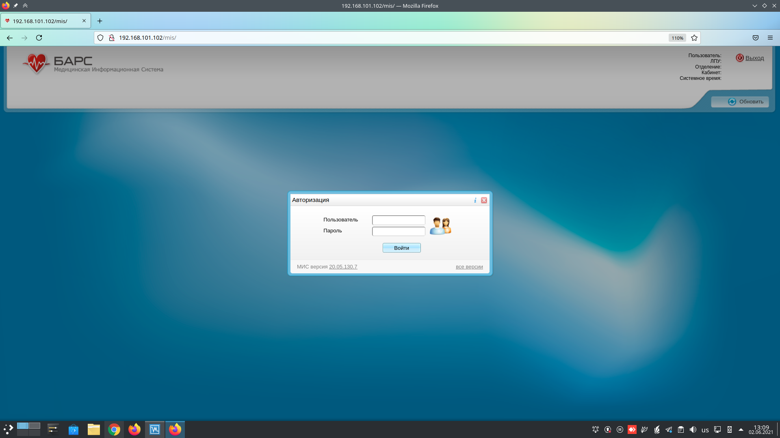Viewport: 780px width, 438px height.
Task: Launch Google Chrome from taskbar
Action: (114, 429)
